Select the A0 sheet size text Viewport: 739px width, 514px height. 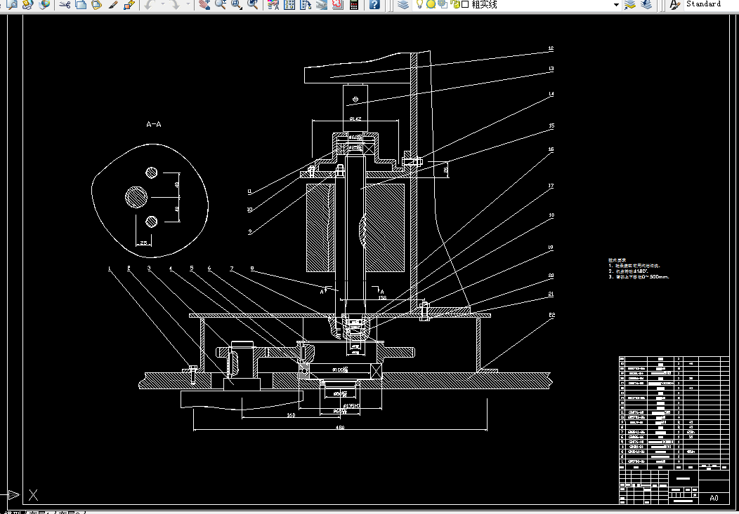coord(714,498)
